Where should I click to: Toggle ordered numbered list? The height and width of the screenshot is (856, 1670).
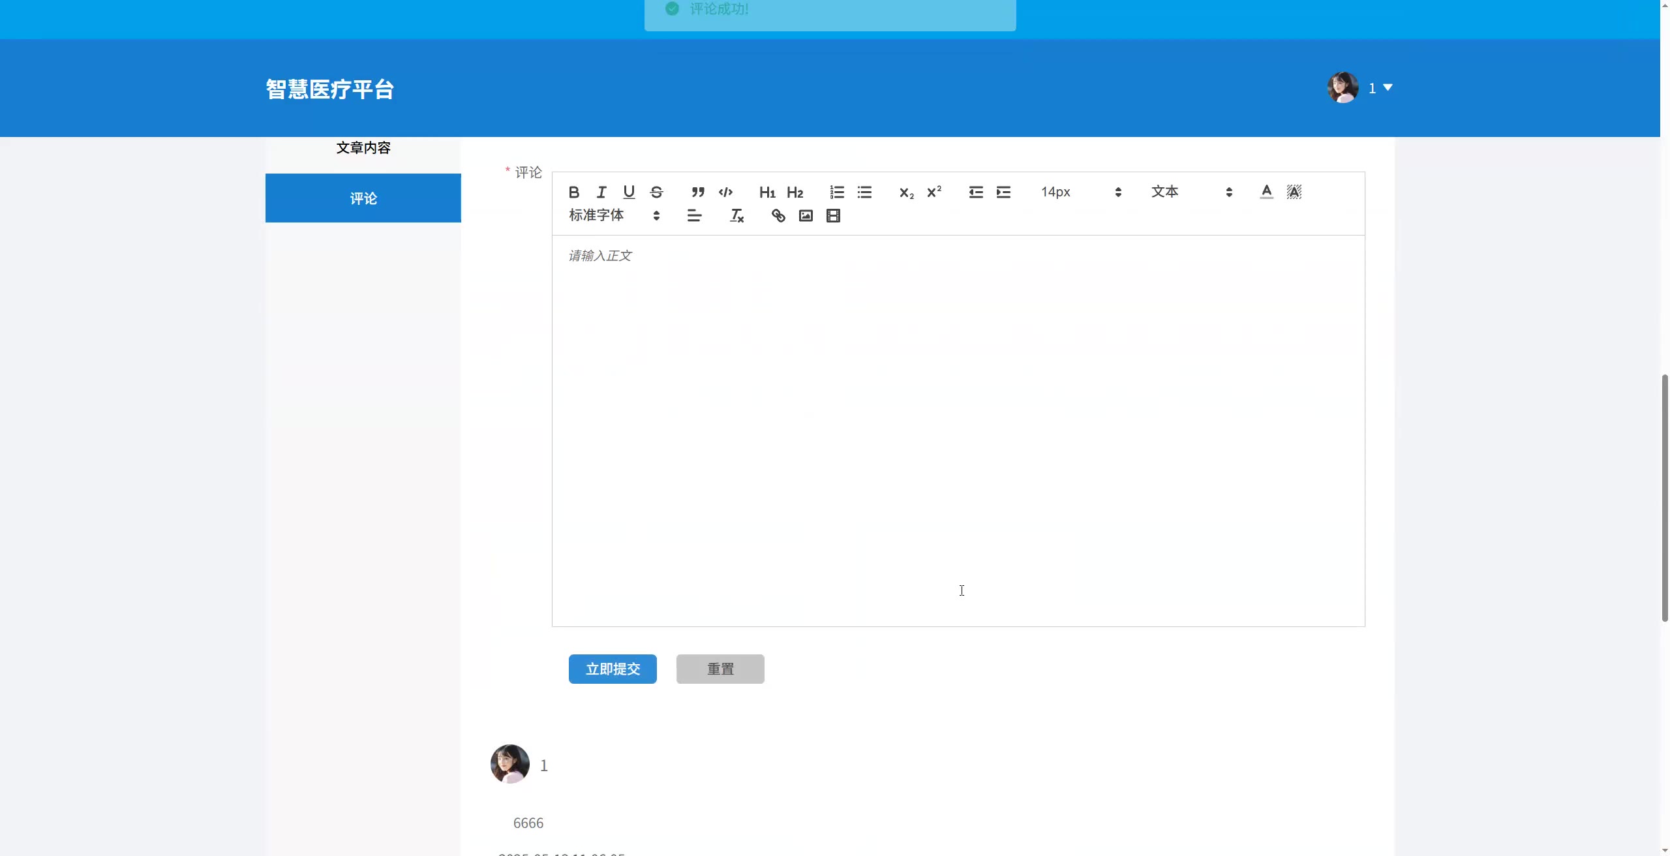tap(837, 192)
